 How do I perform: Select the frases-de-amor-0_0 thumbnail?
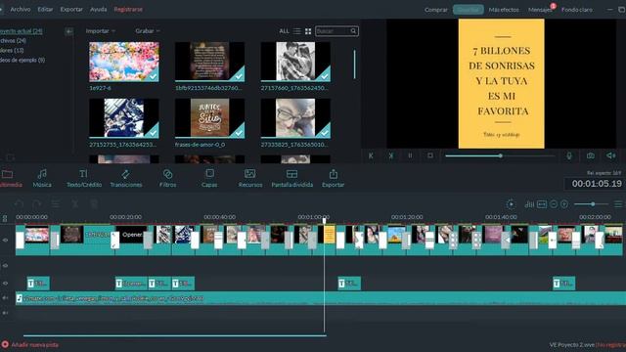tap(209, 118)
